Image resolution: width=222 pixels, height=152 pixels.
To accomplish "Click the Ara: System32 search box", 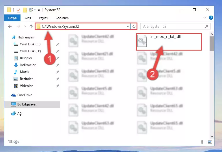I will tap(176, 27).
